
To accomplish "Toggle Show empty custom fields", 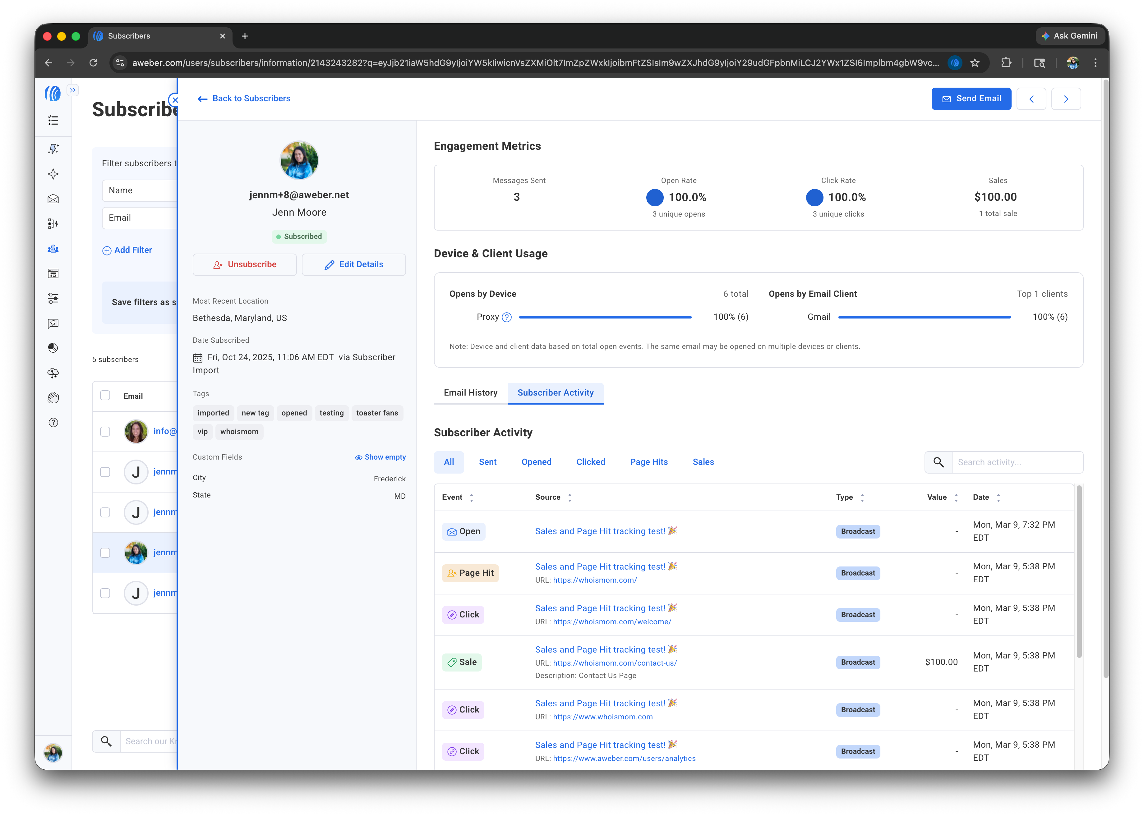I will tap(380, 457).
